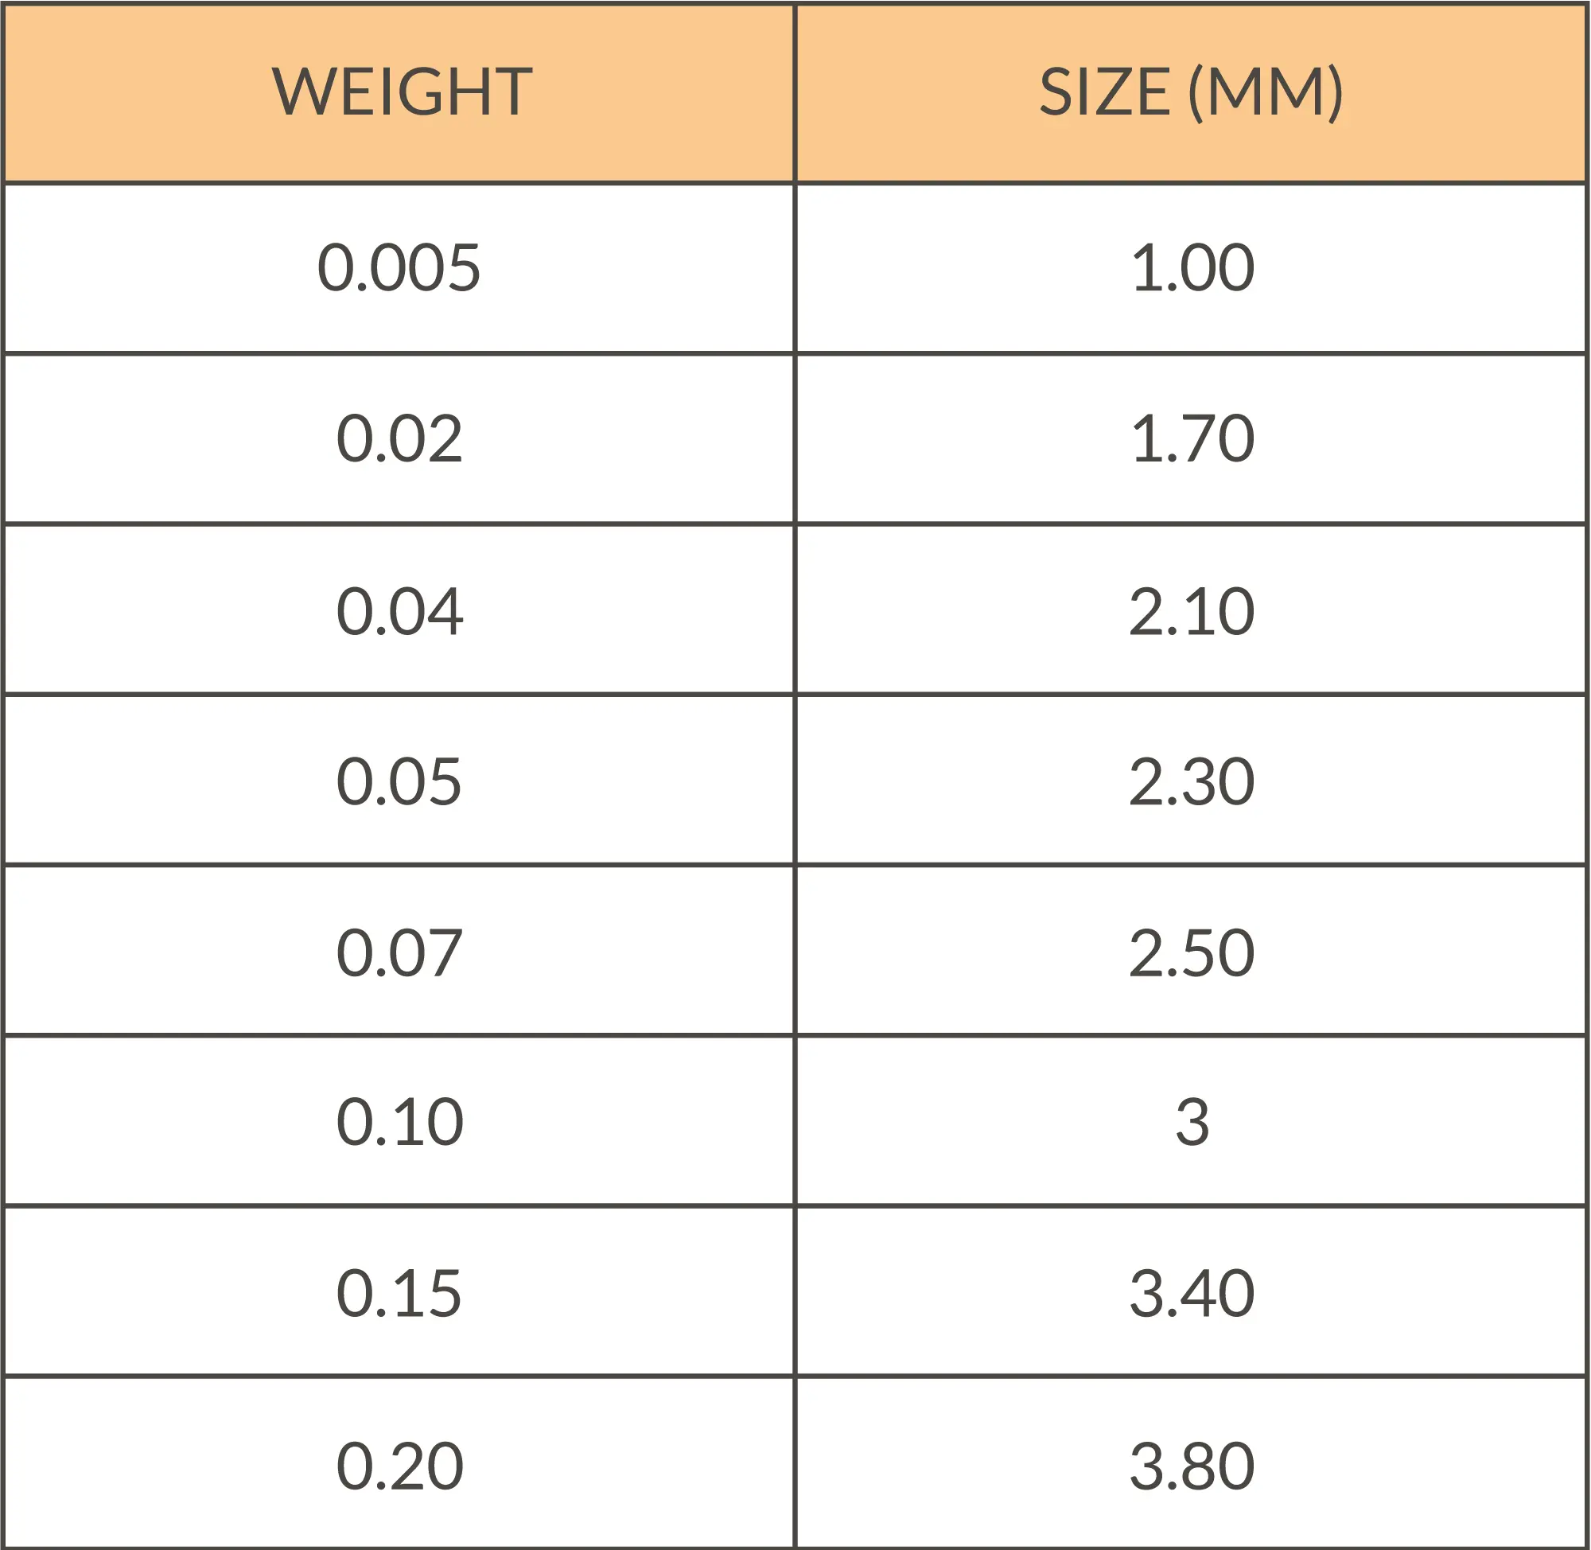Click the WEIGHT column header
Screen dimensions: 1591x1550
[399, 94]
